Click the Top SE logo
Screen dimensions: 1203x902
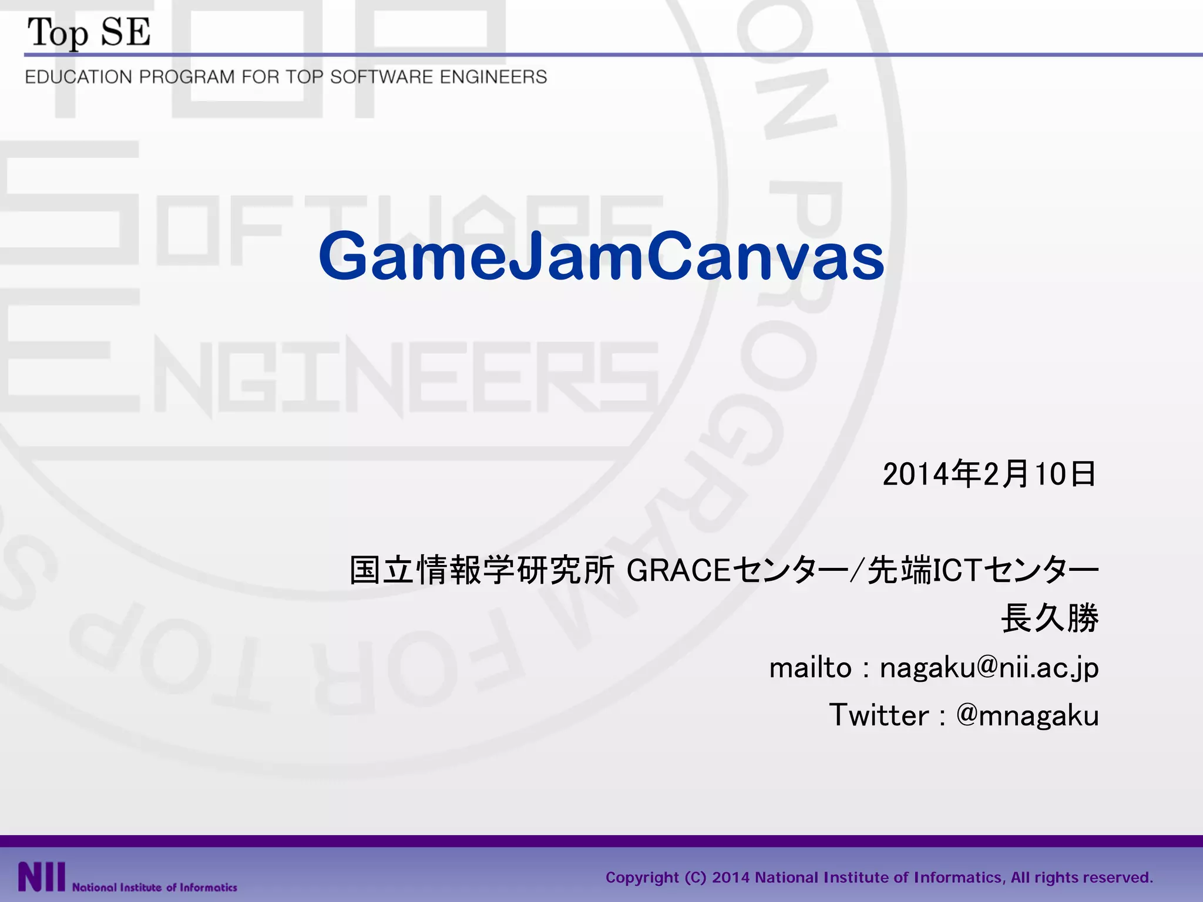(89, 32)
